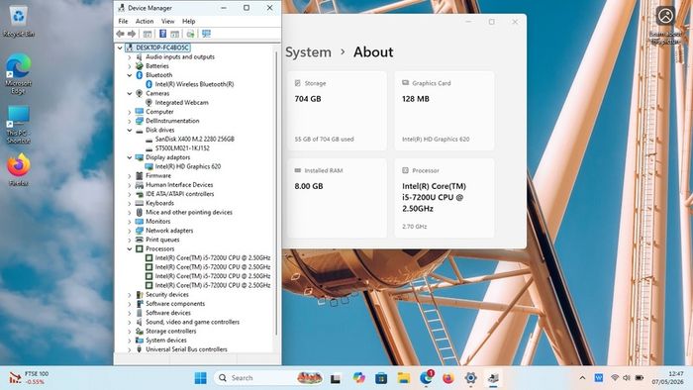Open Edge from the taskbar
Viewport: 693px width, 390px height.
(x=426, y=378)
